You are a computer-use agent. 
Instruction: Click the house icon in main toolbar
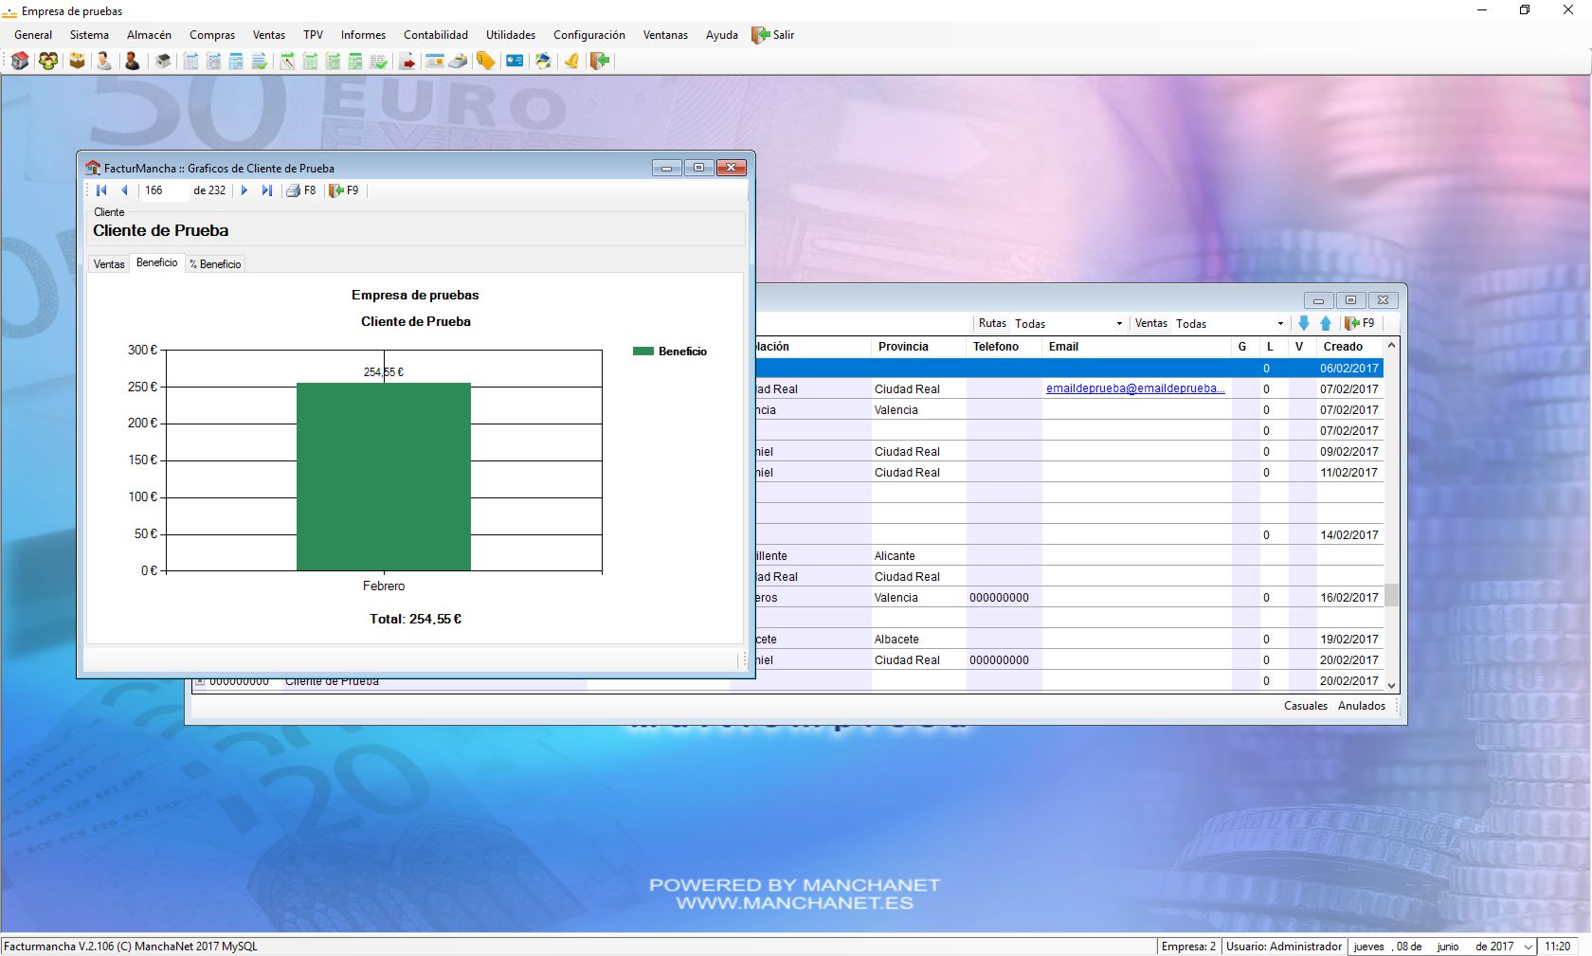(x=20, y=62)
